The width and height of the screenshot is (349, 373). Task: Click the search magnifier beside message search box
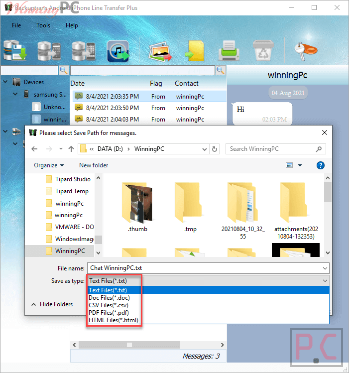tap(221, 70)
